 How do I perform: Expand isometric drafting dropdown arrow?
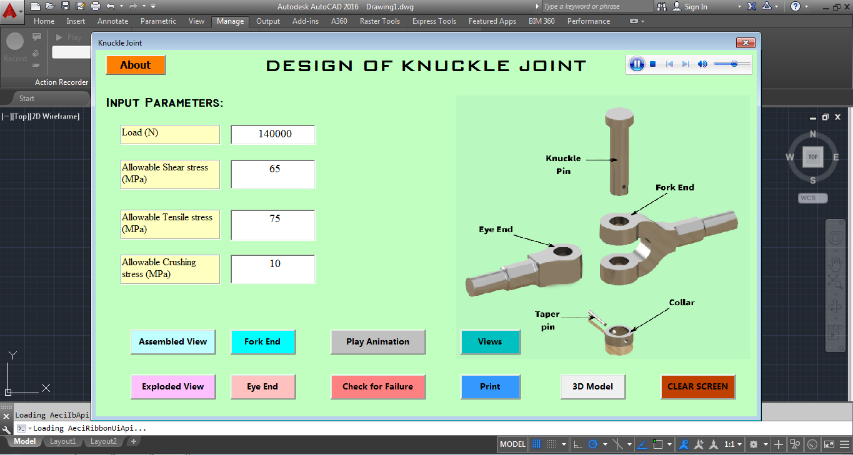coord(629,444)
